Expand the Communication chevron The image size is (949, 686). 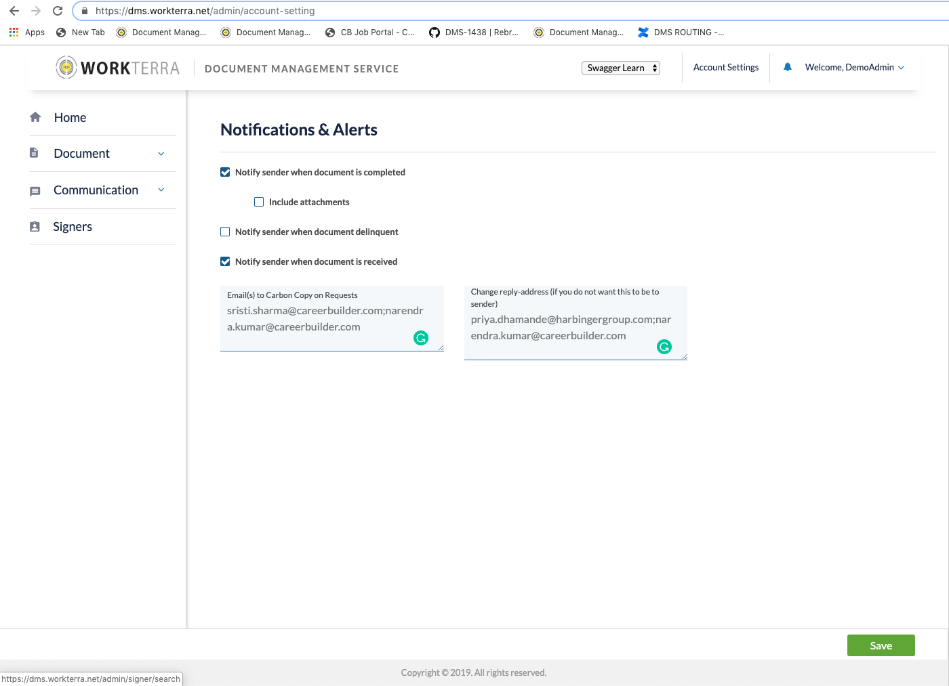click(161, 190)
